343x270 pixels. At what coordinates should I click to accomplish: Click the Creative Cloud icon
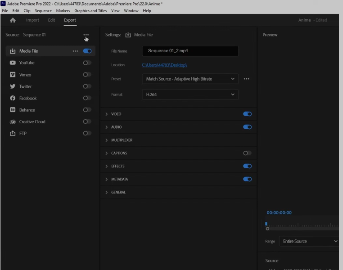[x=13, y=122]
